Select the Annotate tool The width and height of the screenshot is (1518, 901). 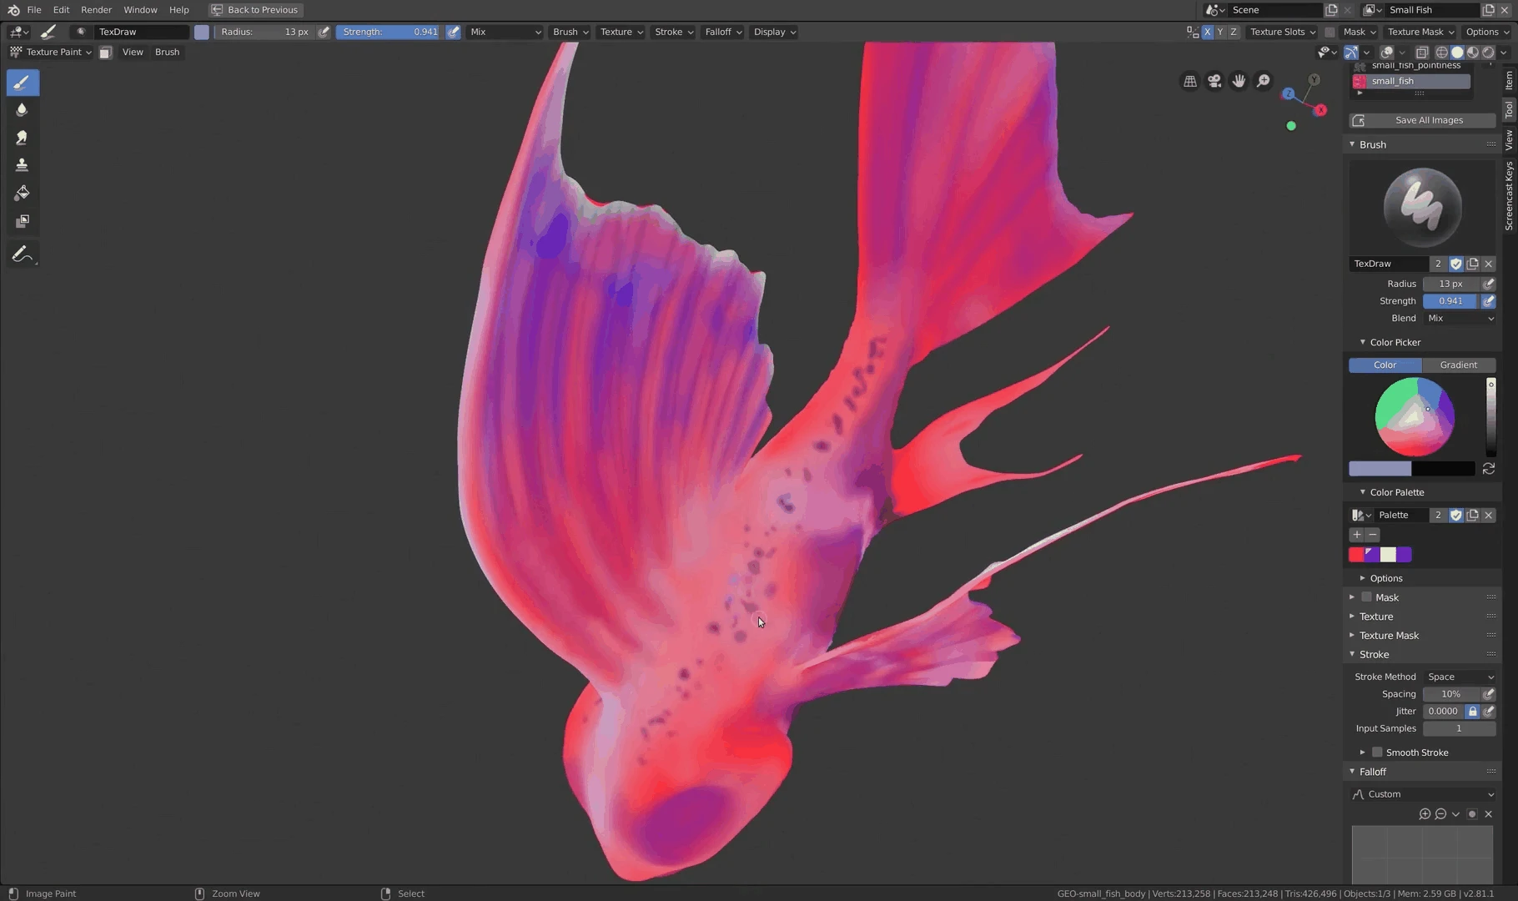pyautogui.click(x=23, y=254)
